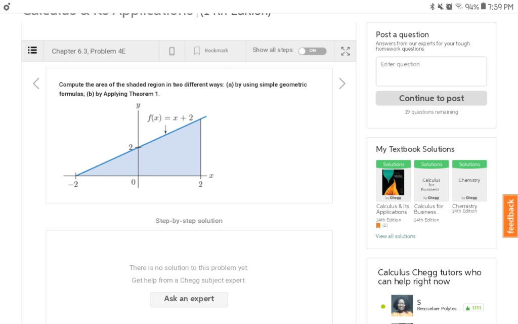Image resolution: width=518 pixels, height=324 pixels.
Task: Open the View all solutions link
Action: [x=396, y=236]
